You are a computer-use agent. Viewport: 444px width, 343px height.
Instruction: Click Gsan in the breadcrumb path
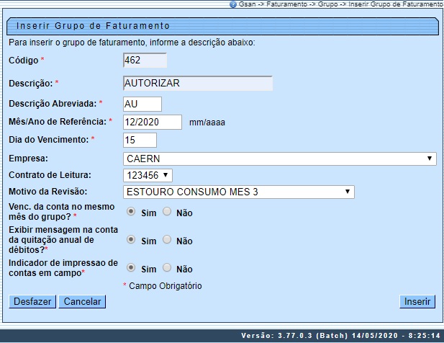pos(248,4)
